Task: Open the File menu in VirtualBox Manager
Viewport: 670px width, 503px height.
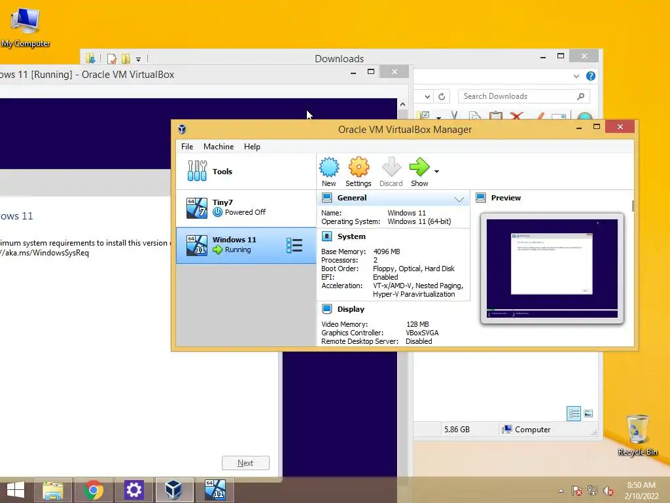Action: 187,147
